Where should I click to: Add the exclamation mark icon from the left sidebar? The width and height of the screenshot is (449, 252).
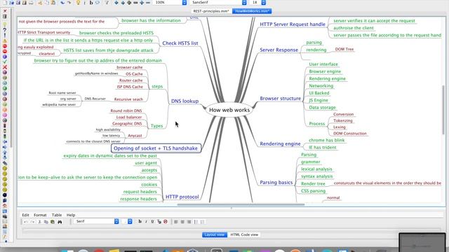[x=5, y=35]
